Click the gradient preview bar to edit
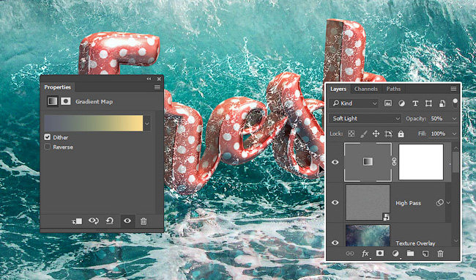The image size is (476, 280). (94, 123)
